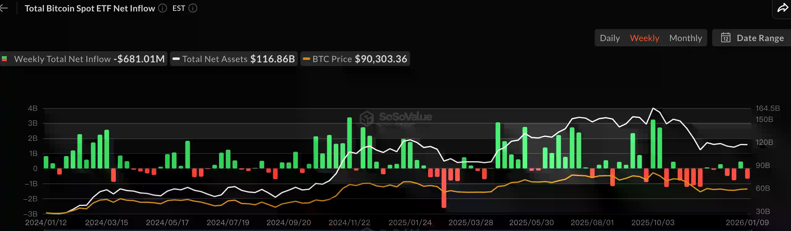Click the 2024/05/17 x-axis date label
791x231 pixels.
[x=167, y=222]
